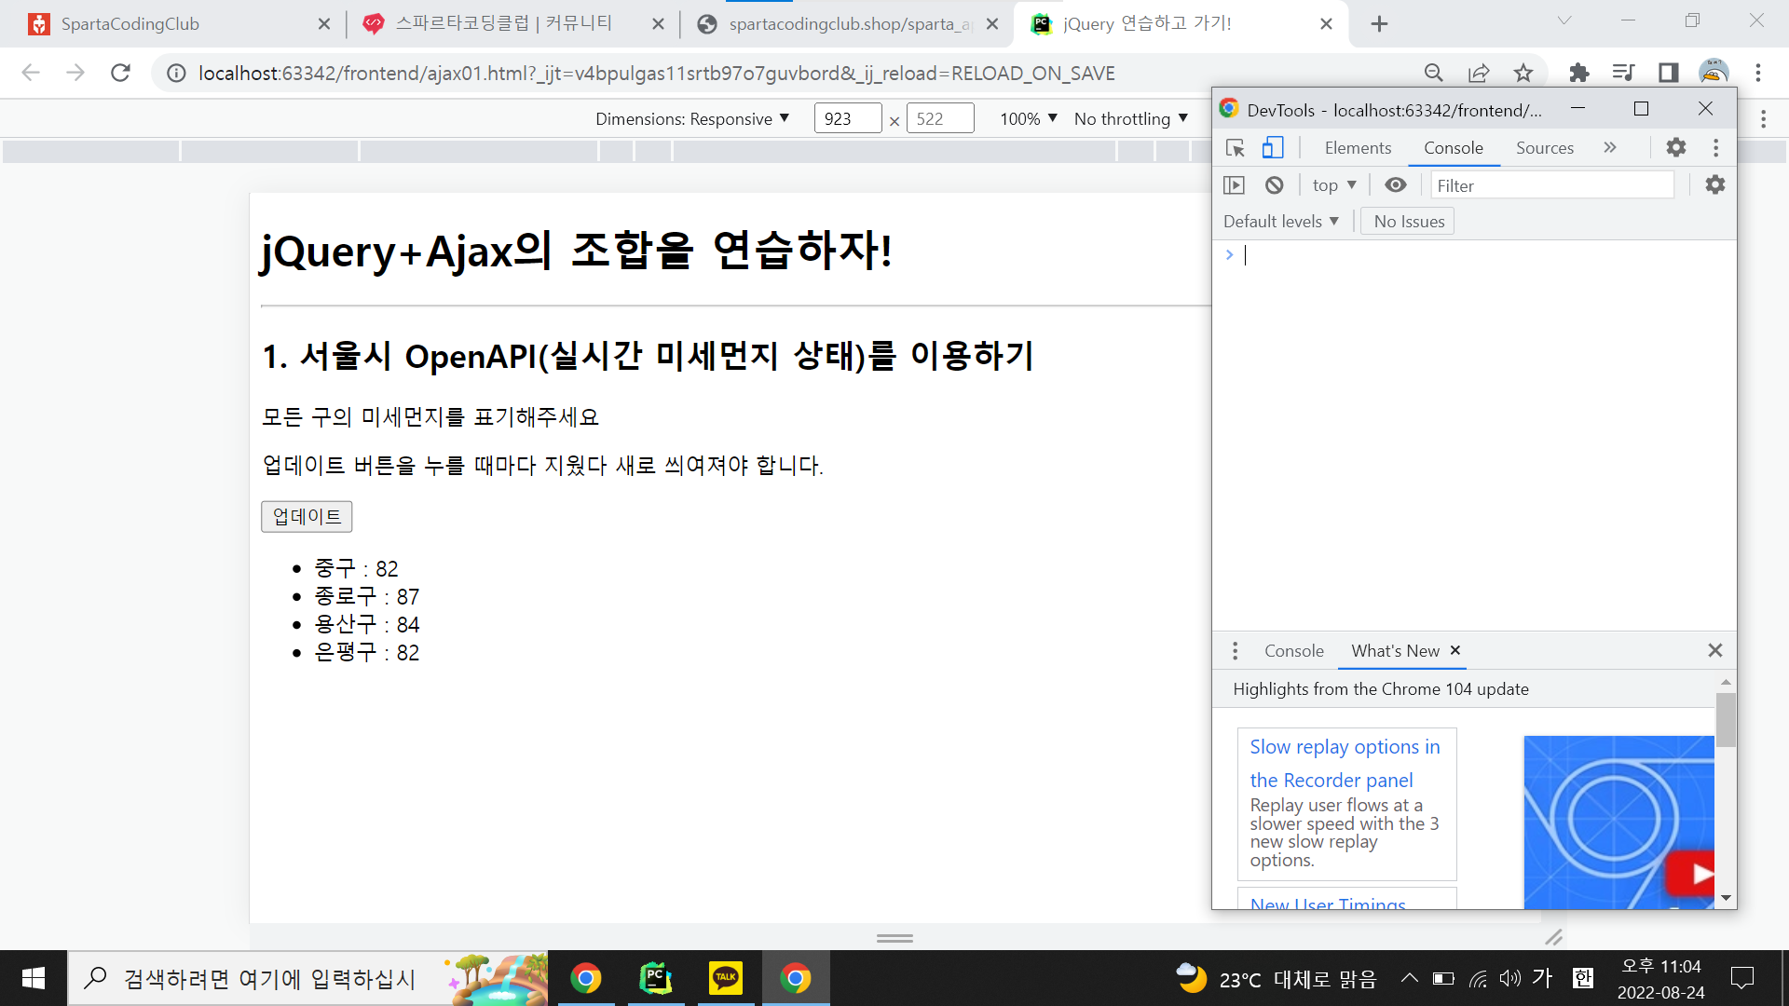
Task: Click the No Issues button
Action: 1408,222
